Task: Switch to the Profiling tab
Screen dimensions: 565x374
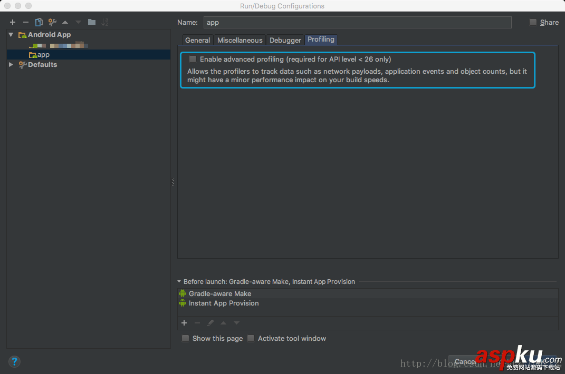Action: coord(321,39)
